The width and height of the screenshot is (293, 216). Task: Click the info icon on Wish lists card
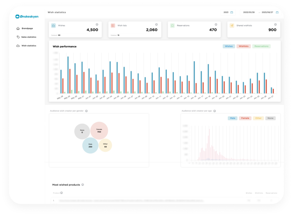point(156,25)
